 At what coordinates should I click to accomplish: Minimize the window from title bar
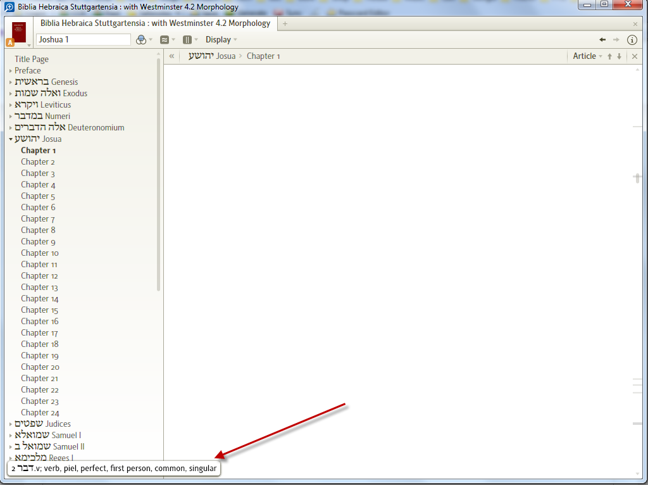coord(587,4)
